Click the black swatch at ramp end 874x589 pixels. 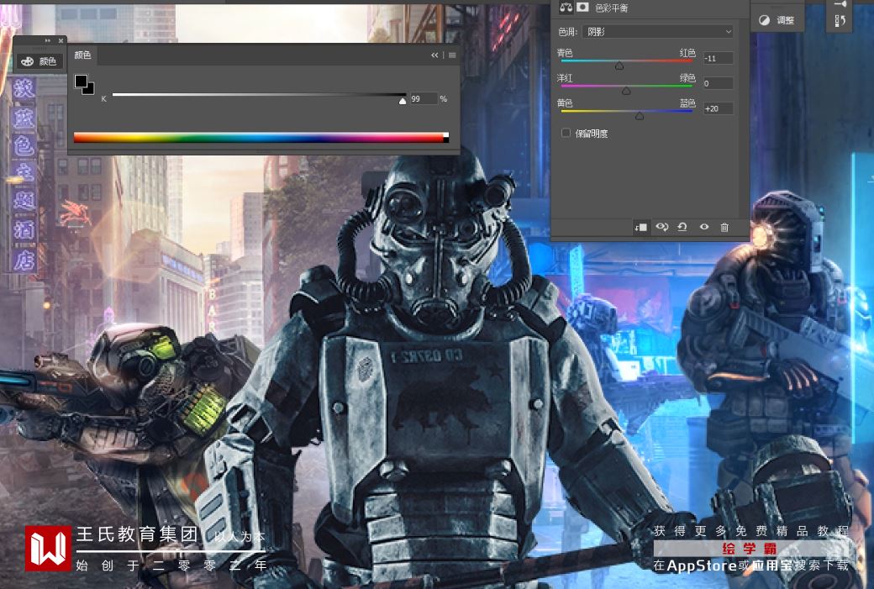click(446, 139)
